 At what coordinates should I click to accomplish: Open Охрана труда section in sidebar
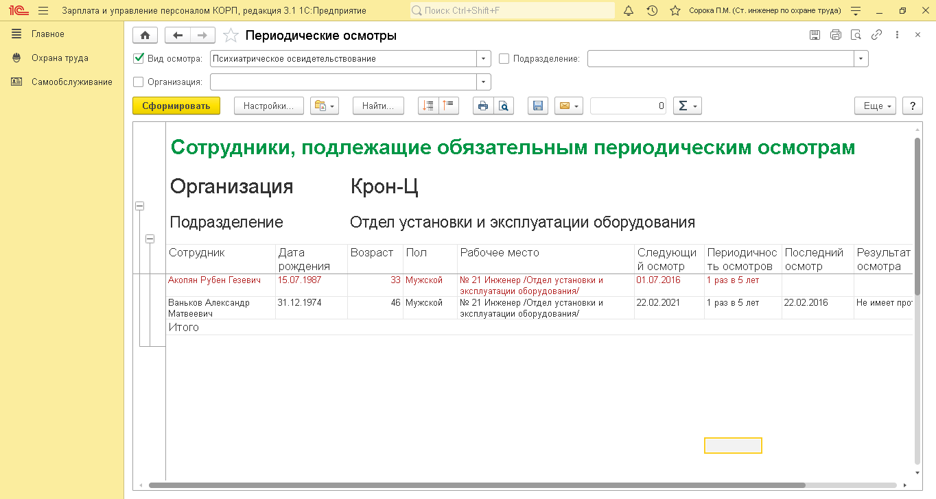[x=60, y=58]
